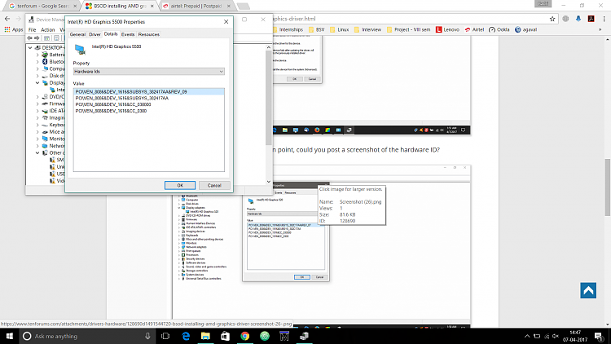Cancel the Intel HD Graphics Properties dialog
611x344 pixels.
[x=214, y=185]
